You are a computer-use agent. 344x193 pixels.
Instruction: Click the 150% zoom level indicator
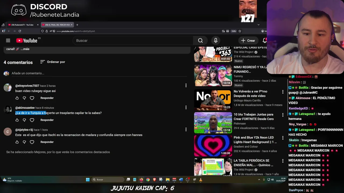click(x=234, y=31)
